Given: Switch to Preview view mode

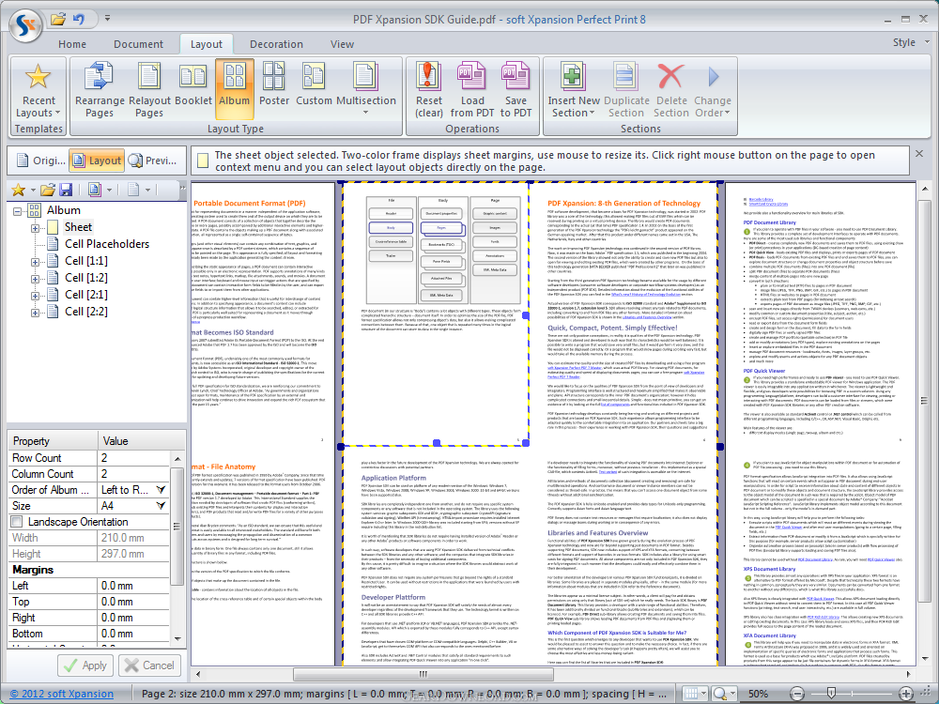Looking at the screenshot, I should [x=153, y=161].
